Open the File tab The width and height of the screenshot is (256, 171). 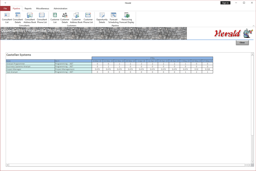[x=5, y=9]
